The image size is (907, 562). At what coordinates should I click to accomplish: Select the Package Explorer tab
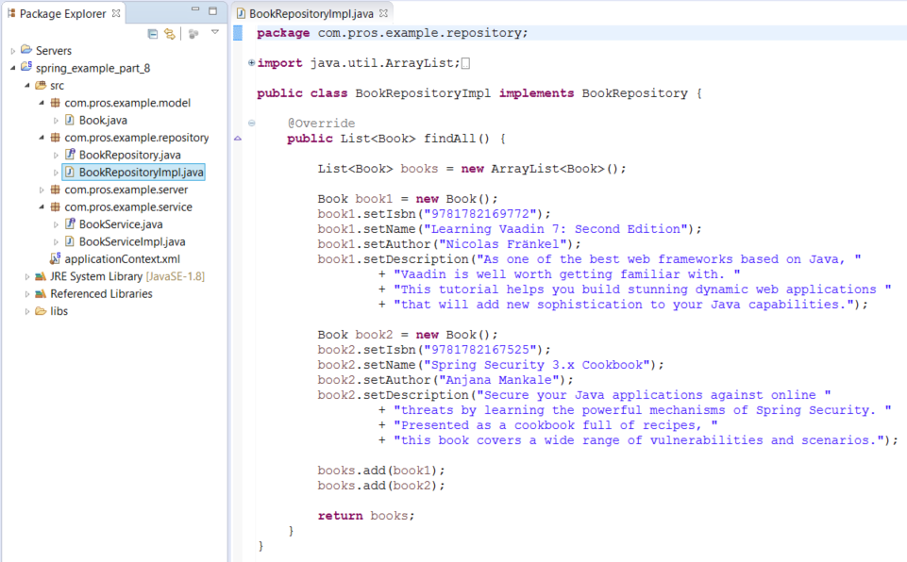[63, 13]
